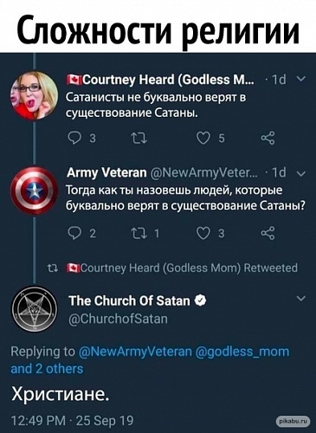
Task: Open @godless_mom mention link
Action: click(x=242, y=352)
